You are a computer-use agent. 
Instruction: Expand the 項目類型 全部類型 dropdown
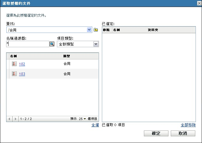click(x=96, y=44)
